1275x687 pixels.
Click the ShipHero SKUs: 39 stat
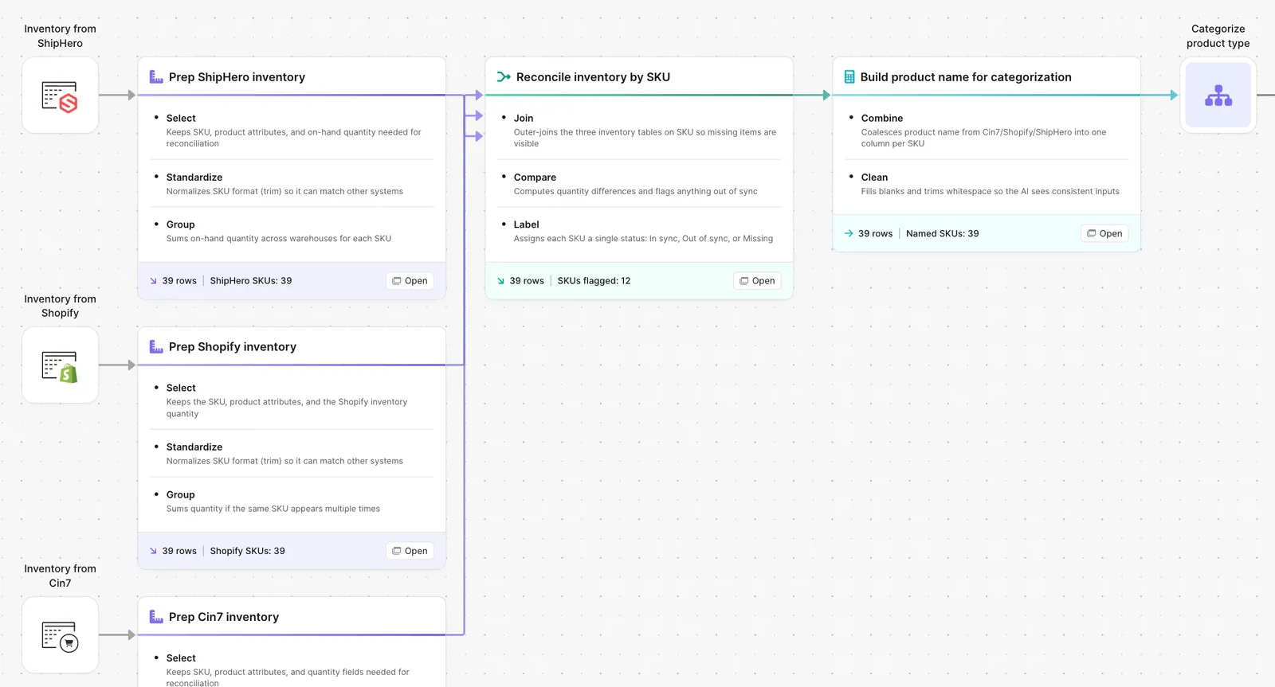point(251,281)
